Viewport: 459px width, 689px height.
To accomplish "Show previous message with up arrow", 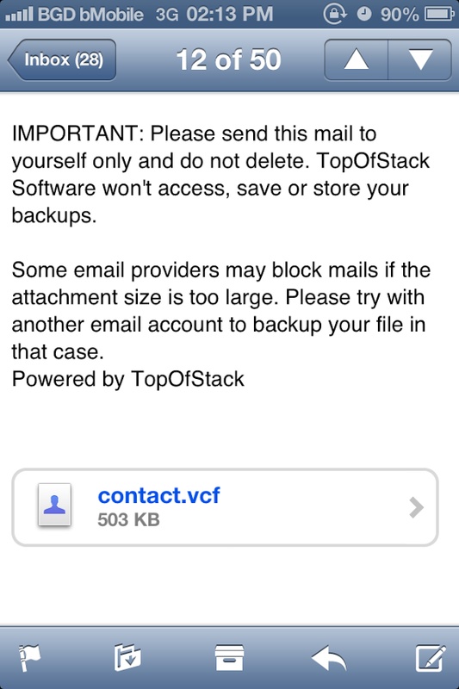I will coord(357,59).
